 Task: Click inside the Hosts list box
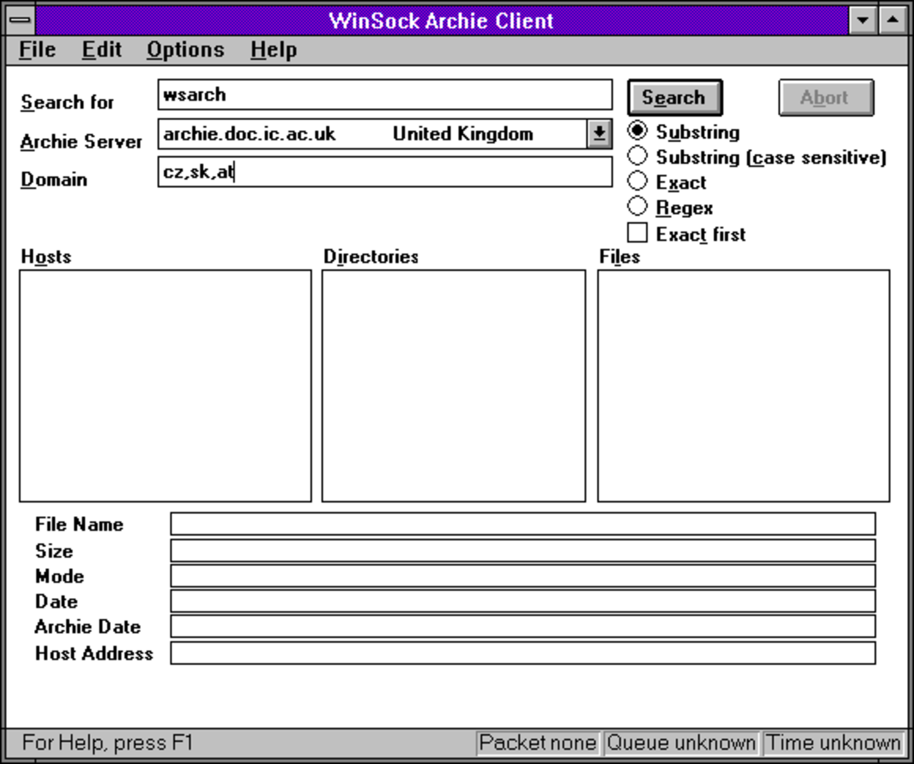point(166,386)
